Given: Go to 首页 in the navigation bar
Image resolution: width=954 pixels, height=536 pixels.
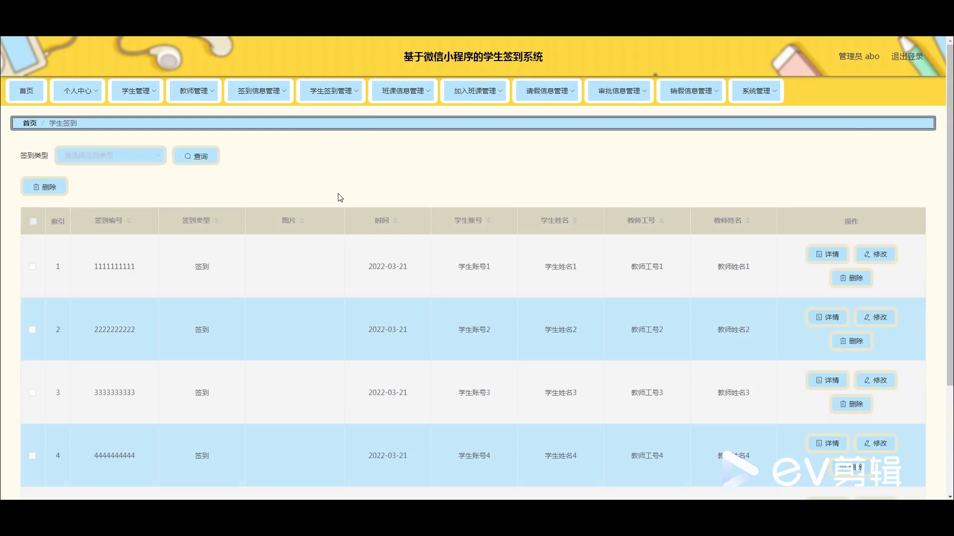Looking at the screenshot, I should (x=26, y=91).
